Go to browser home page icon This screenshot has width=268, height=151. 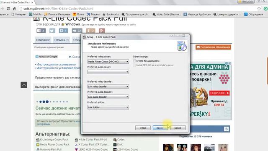click(x=14, y=8)
